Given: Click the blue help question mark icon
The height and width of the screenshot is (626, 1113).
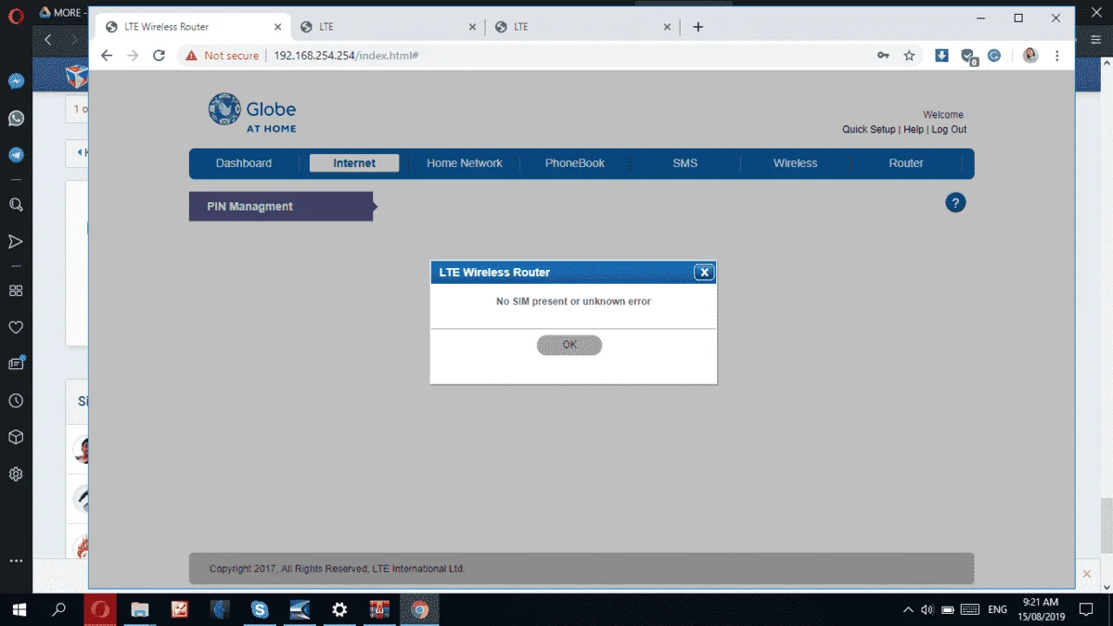Looking at the screenshot, I should tap(955, 203).
